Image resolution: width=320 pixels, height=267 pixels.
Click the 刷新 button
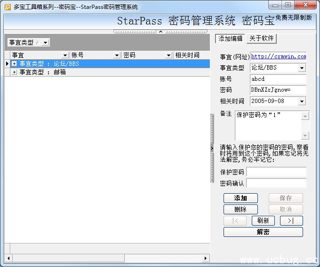tap(263, 220)
